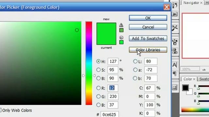Click the large green color field

[40, 63]
